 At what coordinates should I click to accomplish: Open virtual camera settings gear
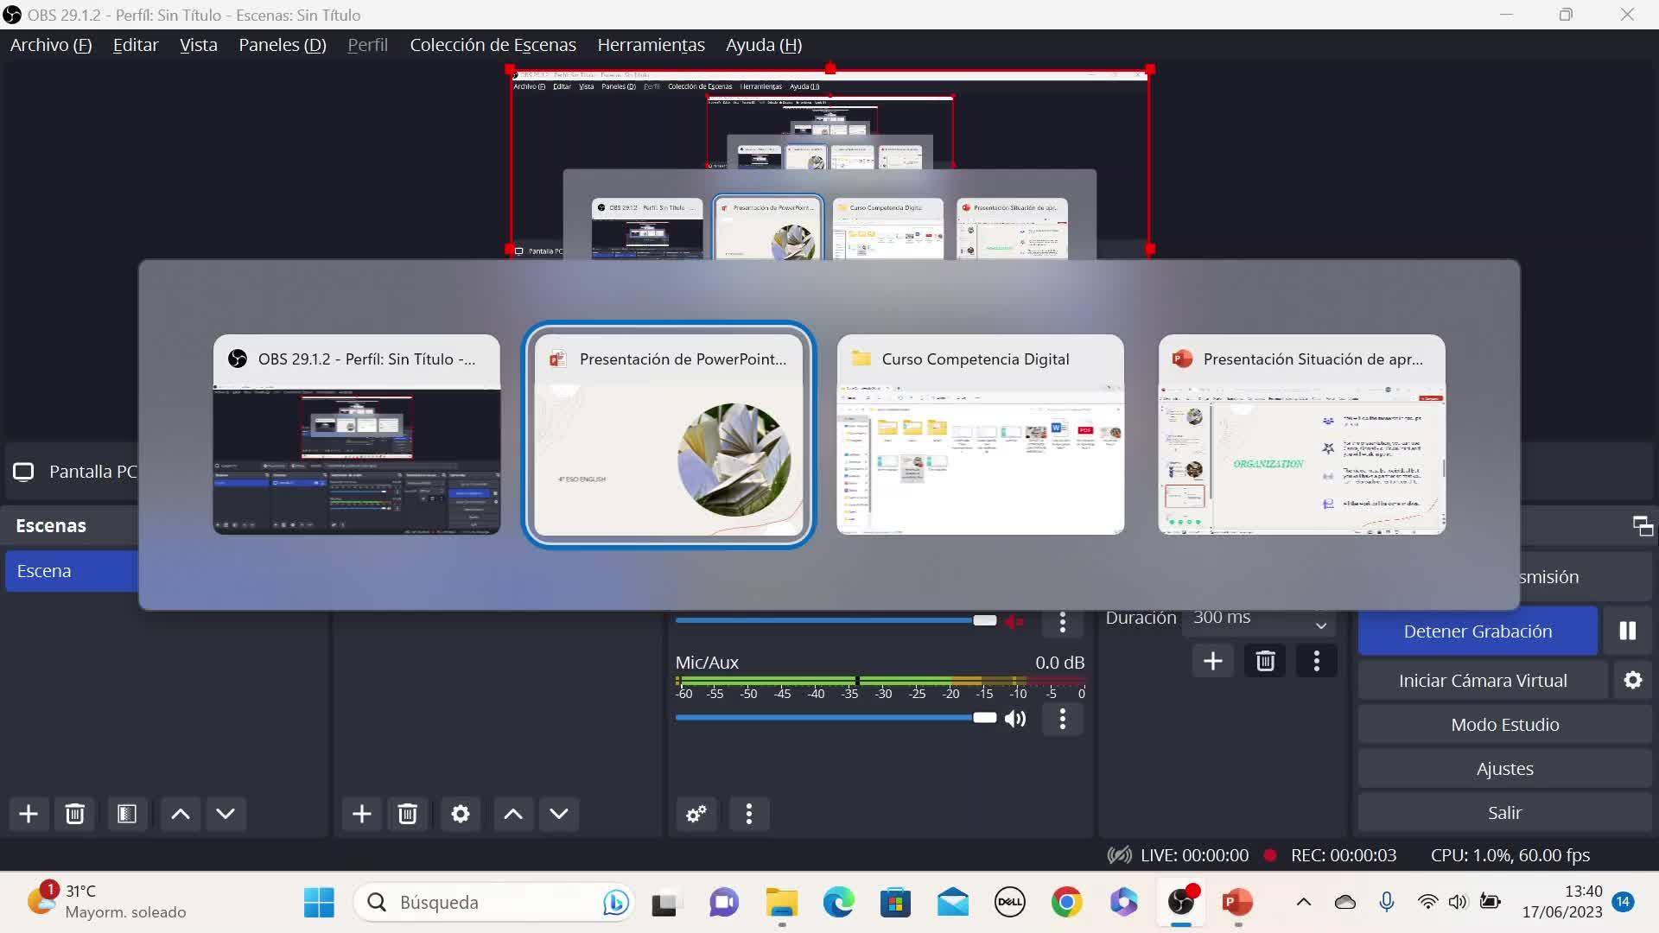pyautogui.click(x=1632, y=681)
